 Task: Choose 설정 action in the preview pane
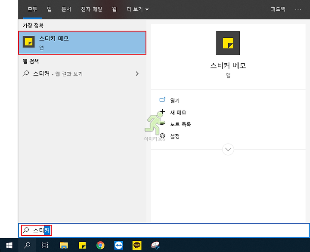tap(175, 136)
